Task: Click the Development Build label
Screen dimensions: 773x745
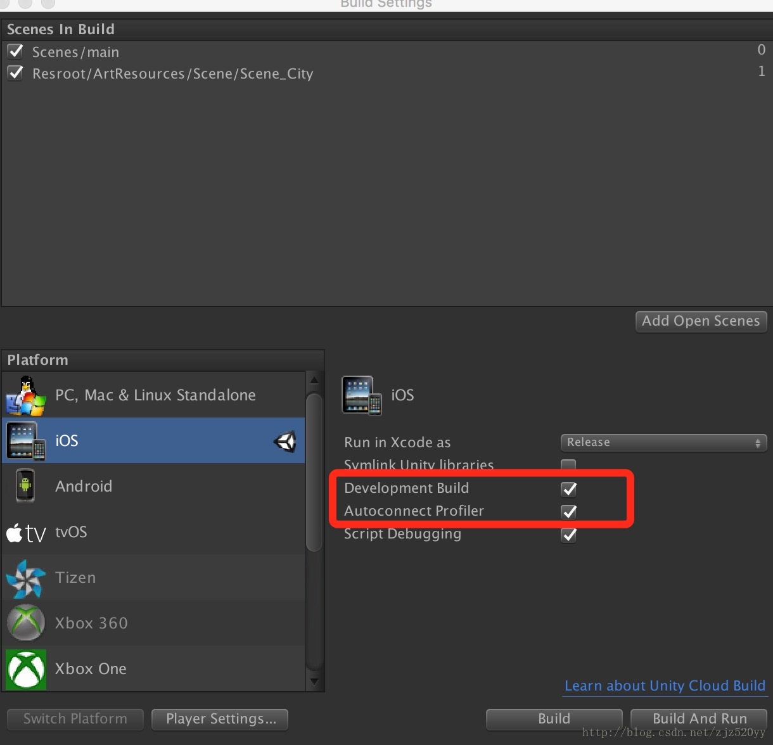Action: (x=407, y=488)
